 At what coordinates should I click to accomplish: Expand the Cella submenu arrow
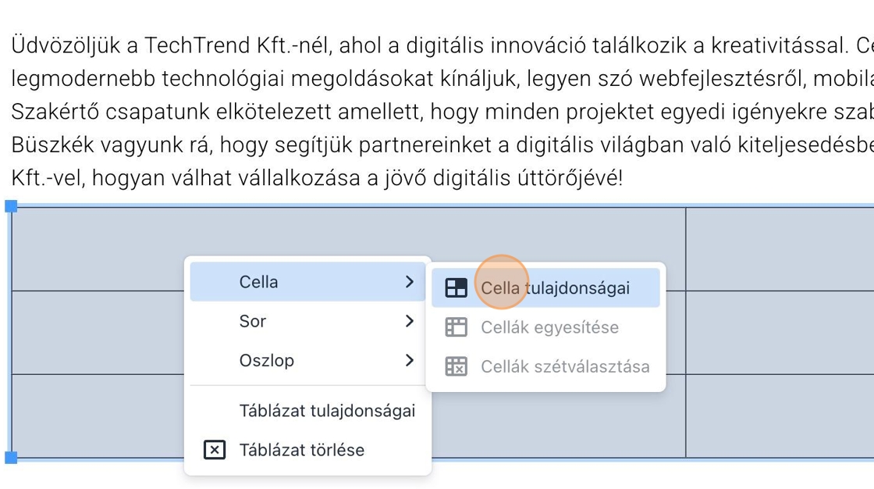(409, 282)
